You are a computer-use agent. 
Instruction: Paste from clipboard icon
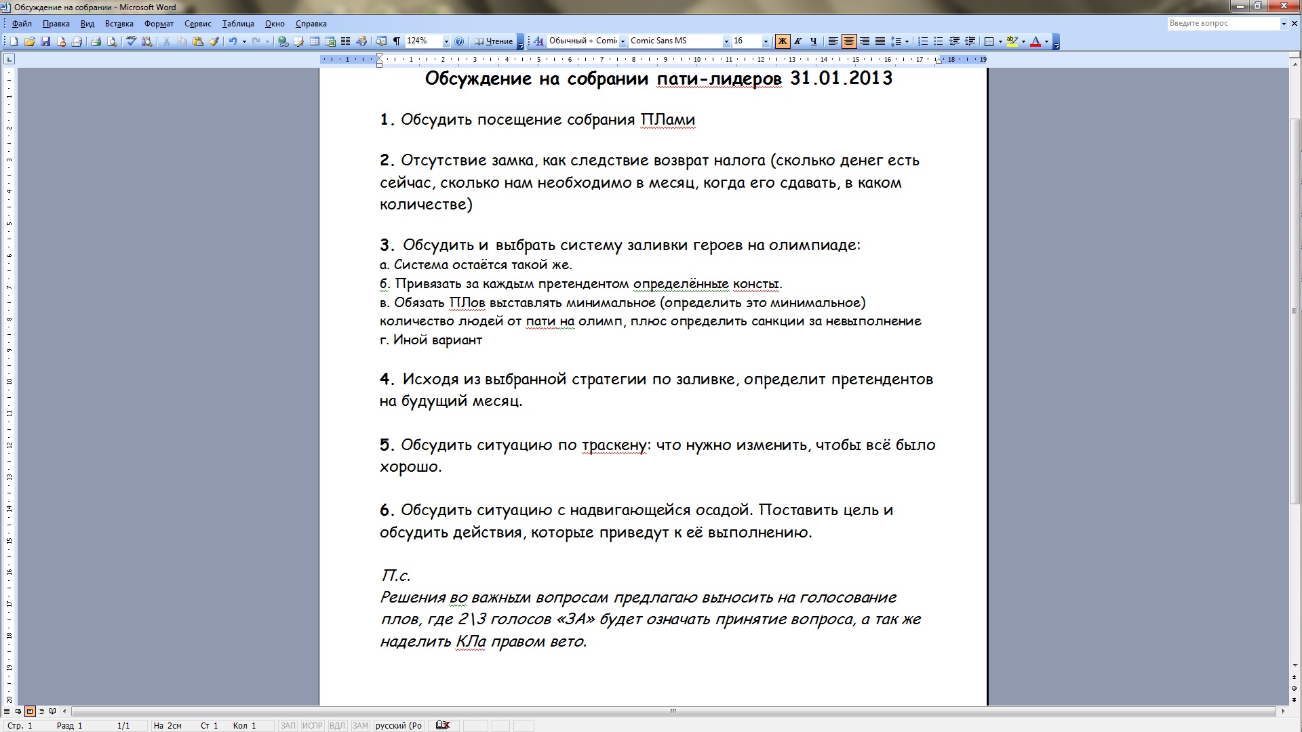point(198,41)
